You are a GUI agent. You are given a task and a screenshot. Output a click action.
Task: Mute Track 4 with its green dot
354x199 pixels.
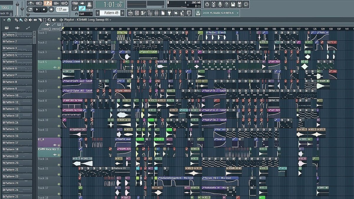59,68
